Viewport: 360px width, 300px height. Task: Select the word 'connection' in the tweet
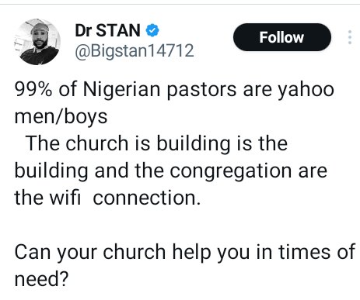tap(145, 198)
